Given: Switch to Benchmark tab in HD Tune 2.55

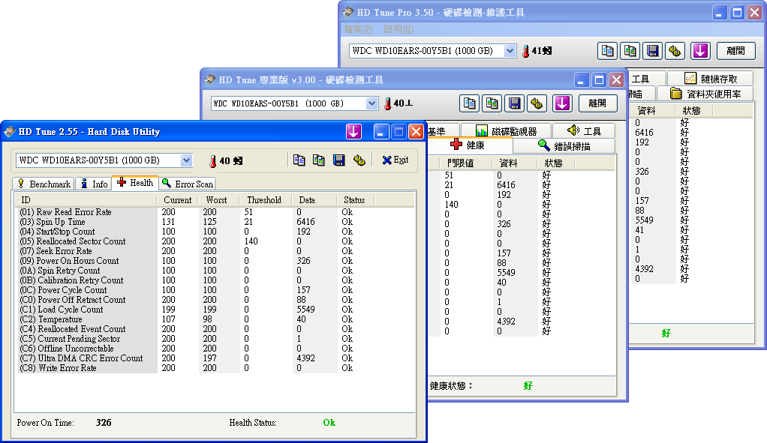Looking at the screenshot, I should click(44, 184).
